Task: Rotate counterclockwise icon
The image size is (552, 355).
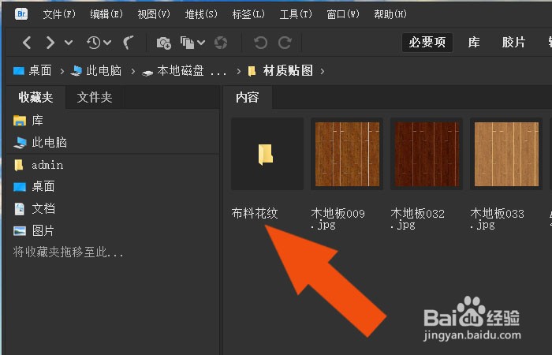Action: tap(260, 43)
